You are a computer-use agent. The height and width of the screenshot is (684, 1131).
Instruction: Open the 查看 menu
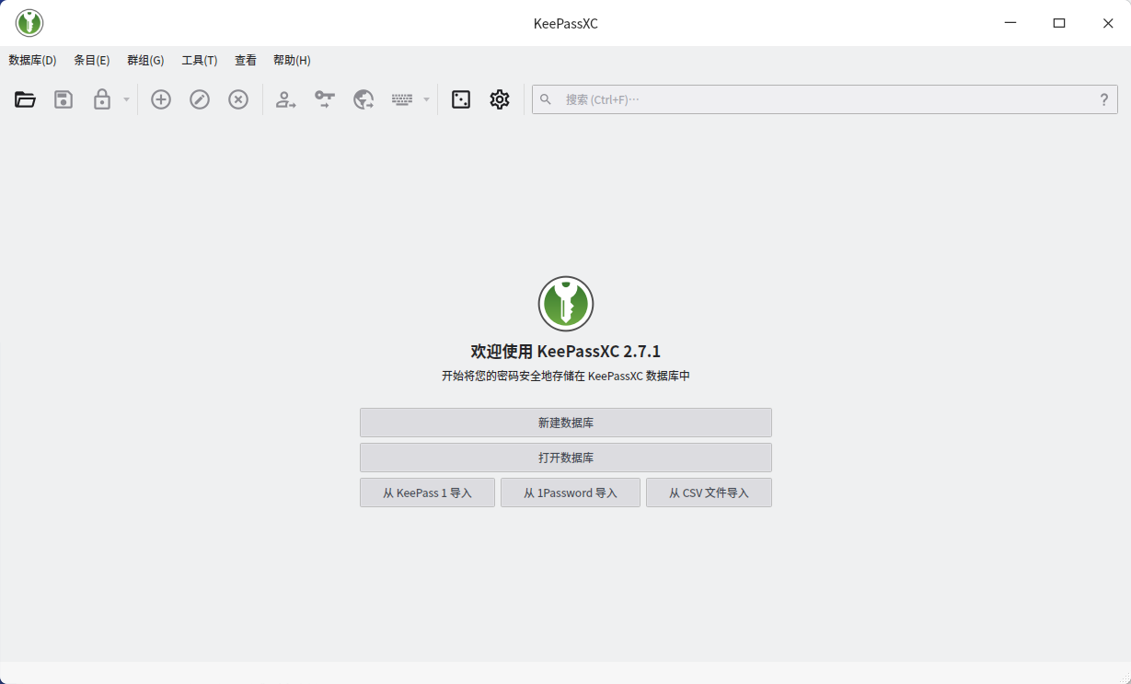point(246,61)
